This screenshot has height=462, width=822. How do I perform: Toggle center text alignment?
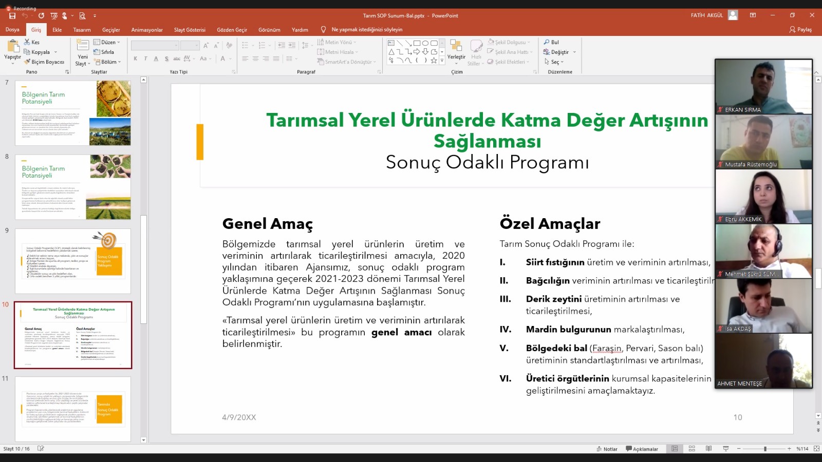pos(255,59)
